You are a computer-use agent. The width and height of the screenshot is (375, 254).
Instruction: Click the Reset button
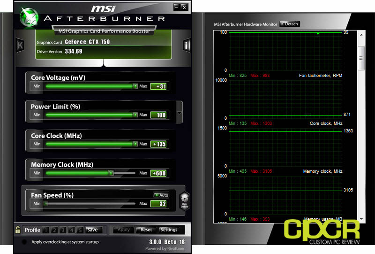tap(146, 230)
